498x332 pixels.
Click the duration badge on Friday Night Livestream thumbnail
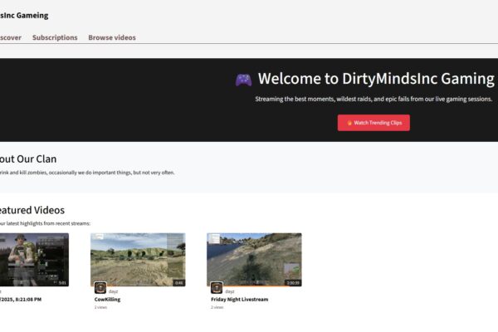point(293,282)
